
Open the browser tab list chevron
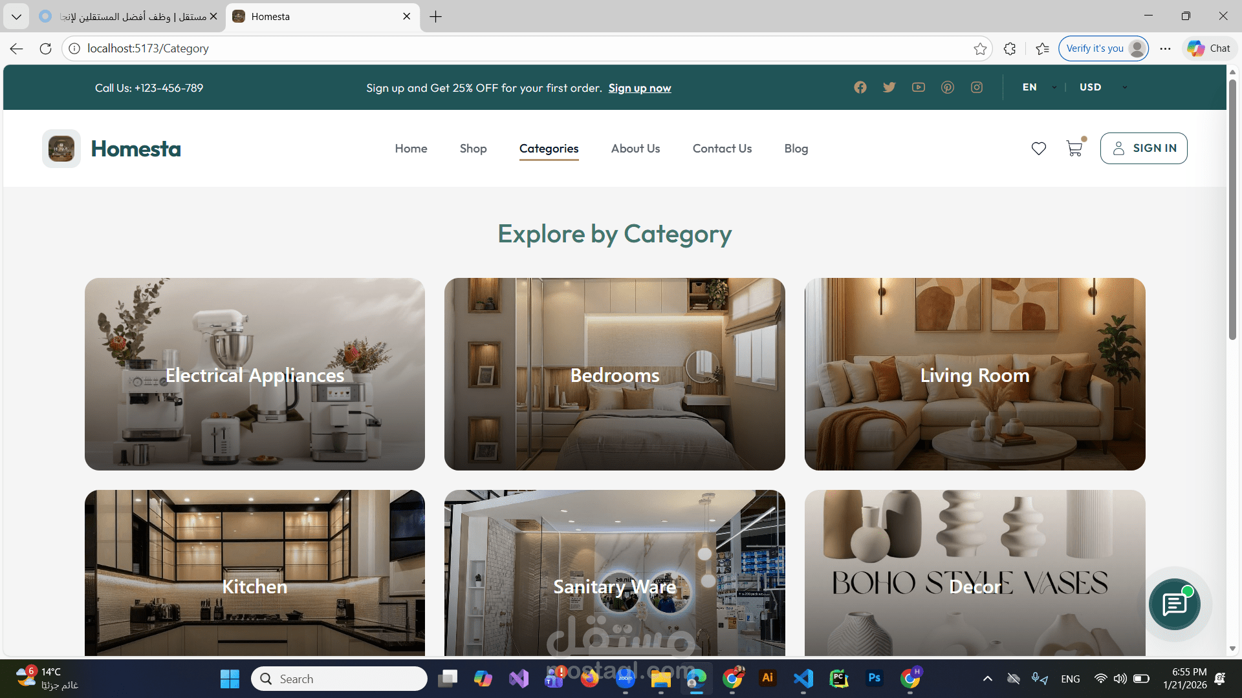coord(16,17)
